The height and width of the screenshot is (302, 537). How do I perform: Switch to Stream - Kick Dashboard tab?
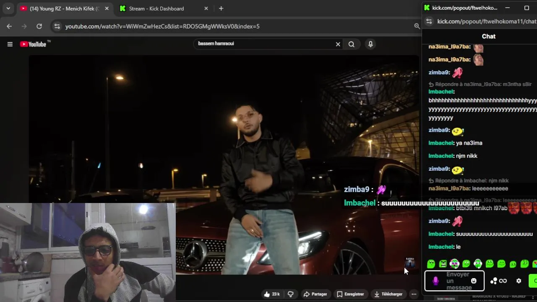(x=156, y=8)
